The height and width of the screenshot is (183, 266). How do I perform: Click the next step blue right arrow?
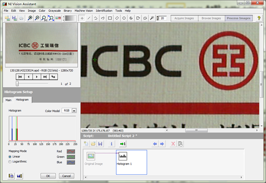pos(162,144)
